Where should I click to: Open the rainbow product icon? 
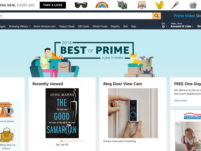coord(102,5)
